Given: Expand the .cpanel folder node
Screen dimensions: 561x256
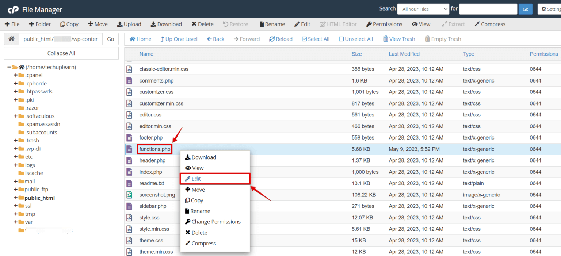Looking at the screenshot, I should pyautogui.click(x=16, y=75).
